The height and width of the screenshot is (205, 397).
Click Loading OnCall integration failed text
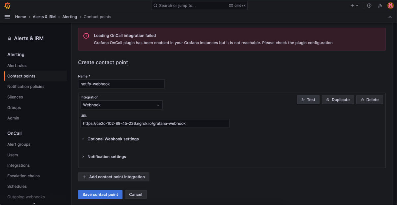tap(125, 36)
